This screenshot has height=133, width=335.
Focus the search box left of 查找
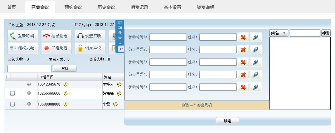tap(30, 68)
